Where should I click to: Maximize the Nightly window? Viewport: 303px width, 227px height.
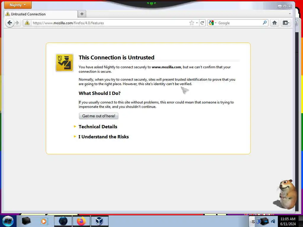(x=285, y=7)
